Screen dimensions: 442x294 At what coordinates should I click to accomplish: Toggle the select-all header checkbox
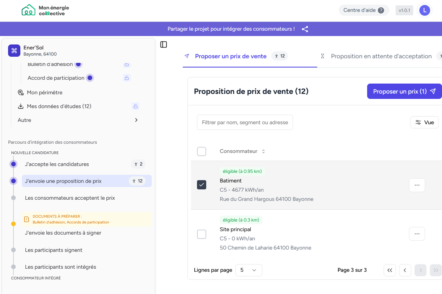coord(202,151)
